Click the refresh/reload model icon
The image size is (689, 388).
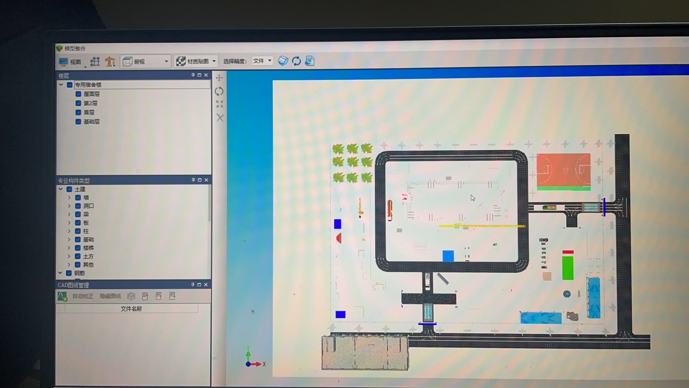pos(296,61)
